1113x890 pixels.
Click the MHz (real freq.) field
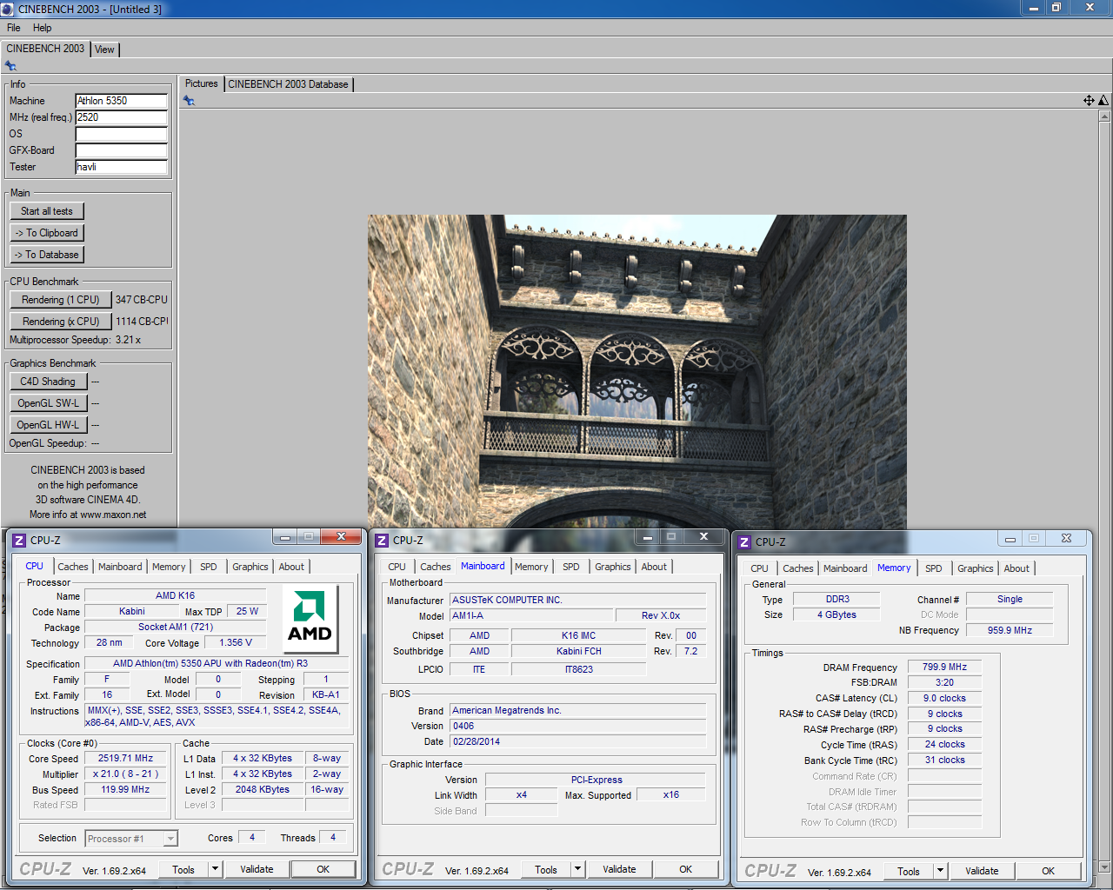[x=122, y=117]
